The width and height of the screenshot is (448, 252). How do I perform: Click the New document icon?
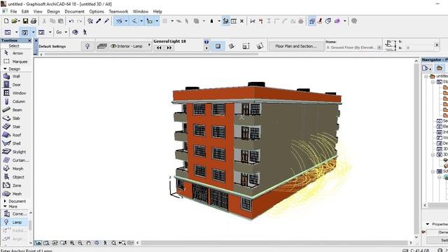click(x=6, y=21)
